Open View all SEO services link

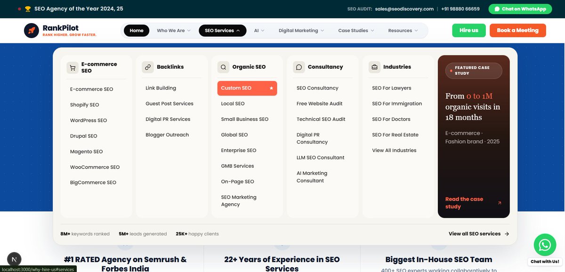[x=479, y=234]
